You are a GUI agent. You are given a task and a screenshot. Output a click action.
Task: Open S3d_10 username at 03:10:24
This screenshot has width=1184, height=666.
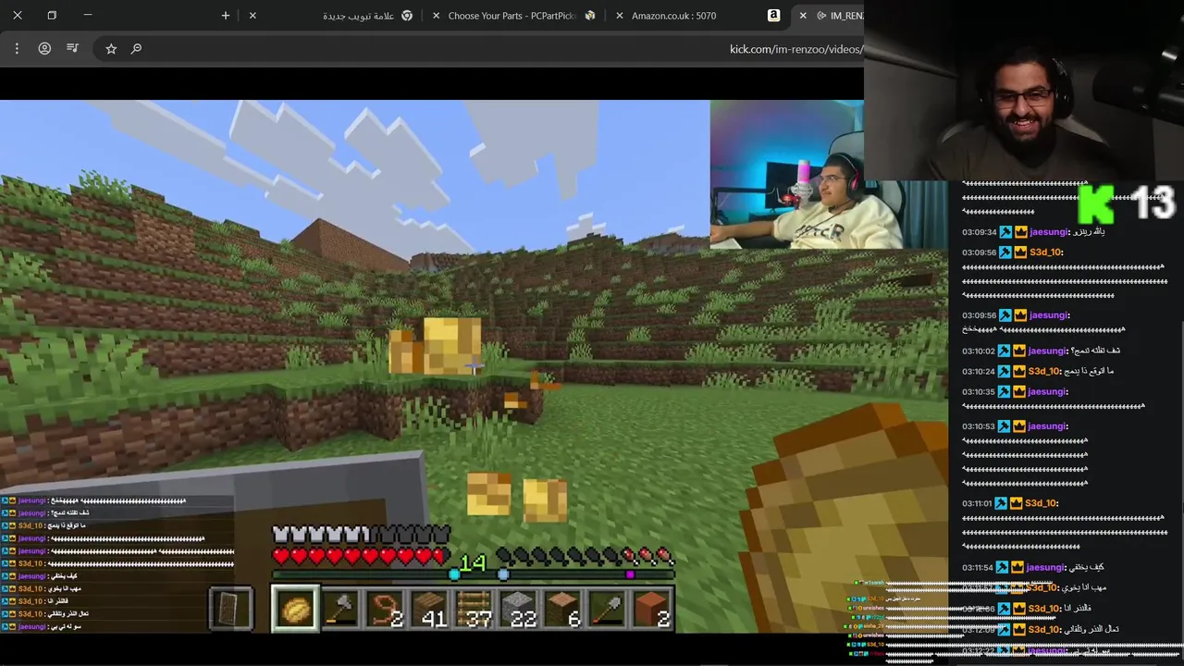pyautogui.click(x=1043, y=371)
